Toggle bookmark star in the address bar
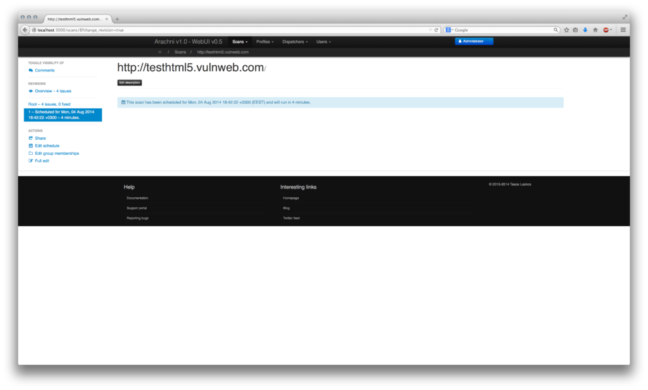The width and height of the screenshot is (648, 390). pyautogui.click(x=565, y=30)
